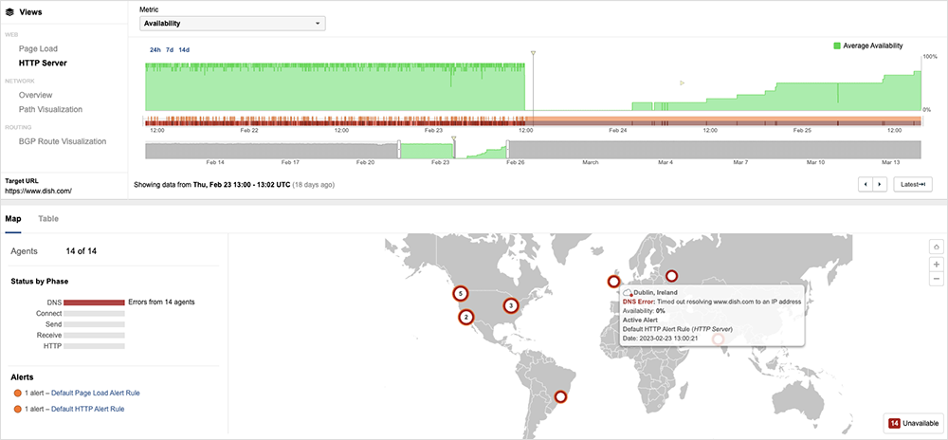The width and height of the screenshot is (948, 440).
Task: Click the Brazil agent marker on map
Action: [560, 397]
